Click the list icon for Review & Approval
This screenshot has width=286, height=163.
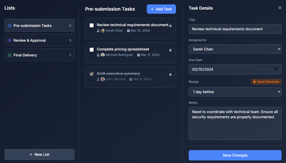(x=10, y=40)
